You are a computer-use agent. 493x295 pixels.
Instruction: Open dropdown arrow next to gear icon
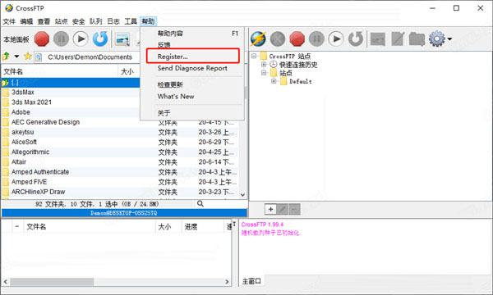click(449, 39)
